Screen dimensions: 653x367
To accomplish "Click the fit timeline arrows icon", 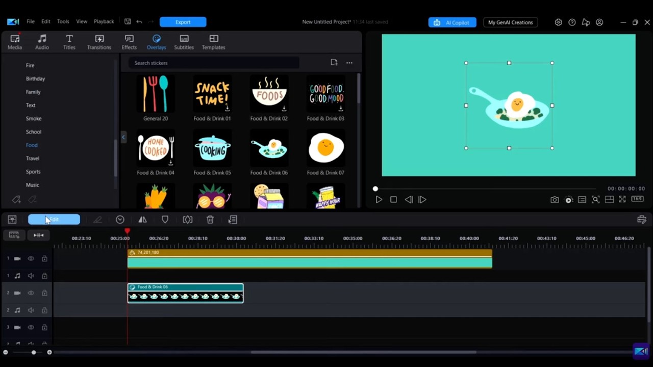I will pos(38,235).
